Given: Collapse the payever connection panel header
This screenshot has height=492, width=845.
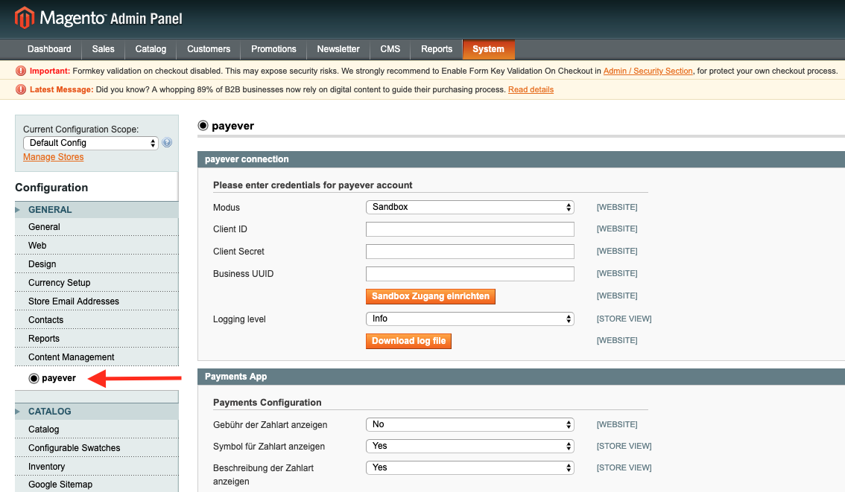Looking at the screenshot, I should click(521, 159).
